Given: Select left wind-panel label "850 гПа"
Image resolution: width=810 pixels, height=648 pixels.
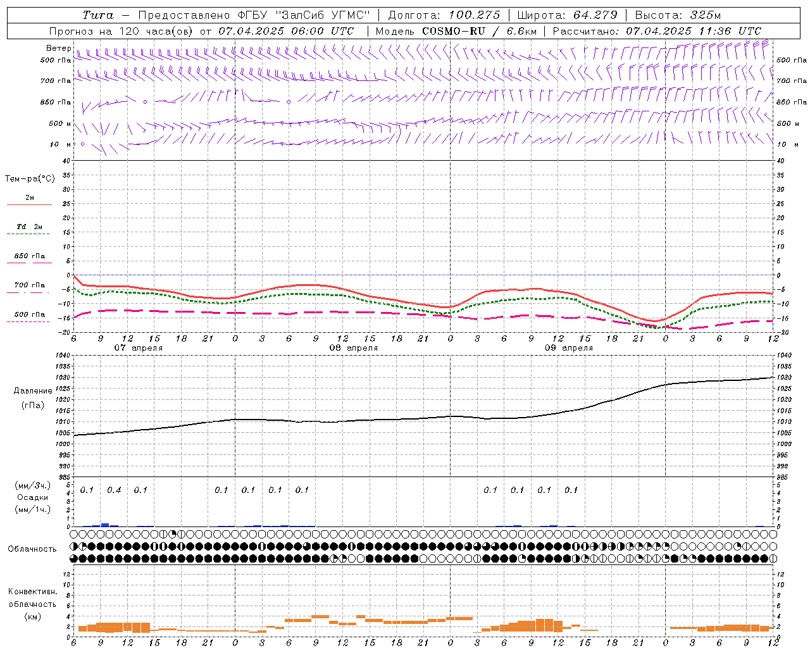Looking at the screenshot, I should pyautogui.click(x=56, y=102).
